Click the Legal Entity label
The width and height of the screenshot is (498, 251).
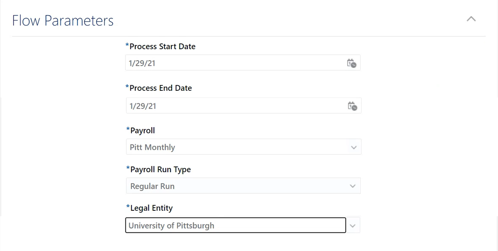pos(151,208)
